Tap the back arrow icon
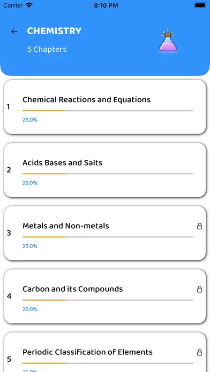 click(x=14, y=32)
